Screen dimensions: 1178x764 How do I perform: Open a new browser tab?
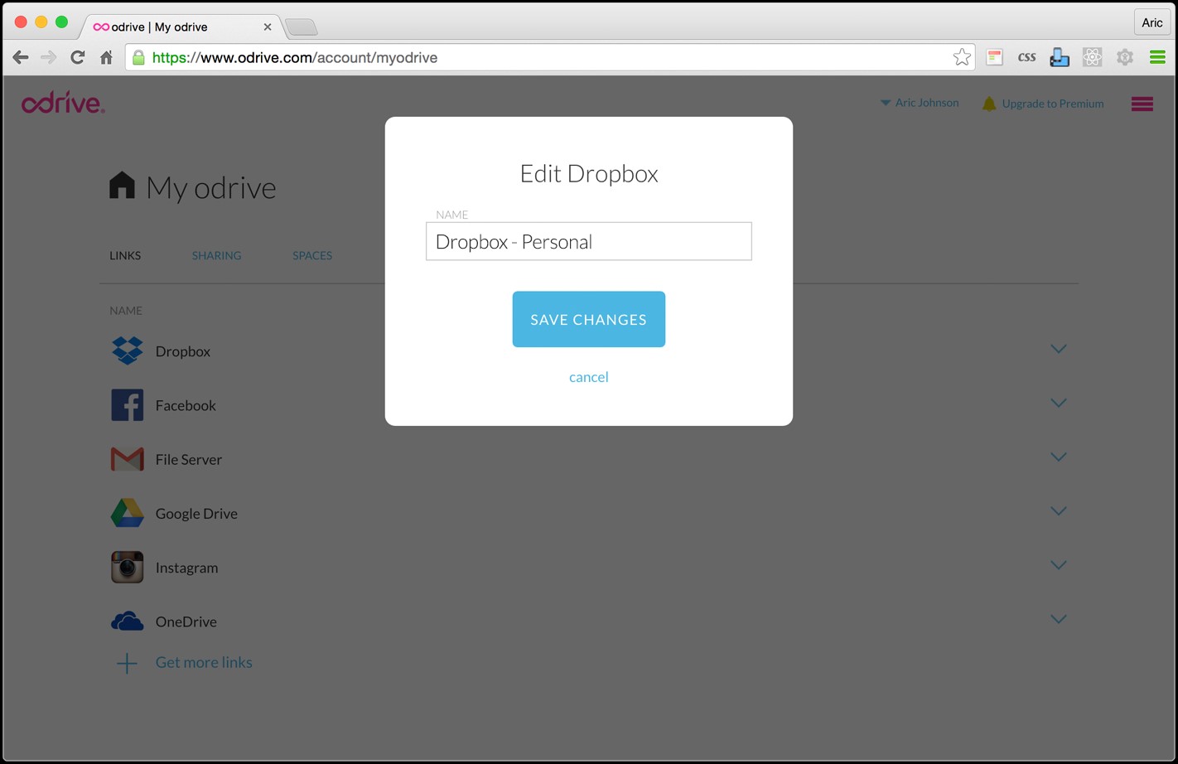click(x=302, y=27)
